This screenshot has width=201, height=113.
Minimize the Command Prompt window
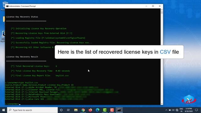(x=146, y=6)
